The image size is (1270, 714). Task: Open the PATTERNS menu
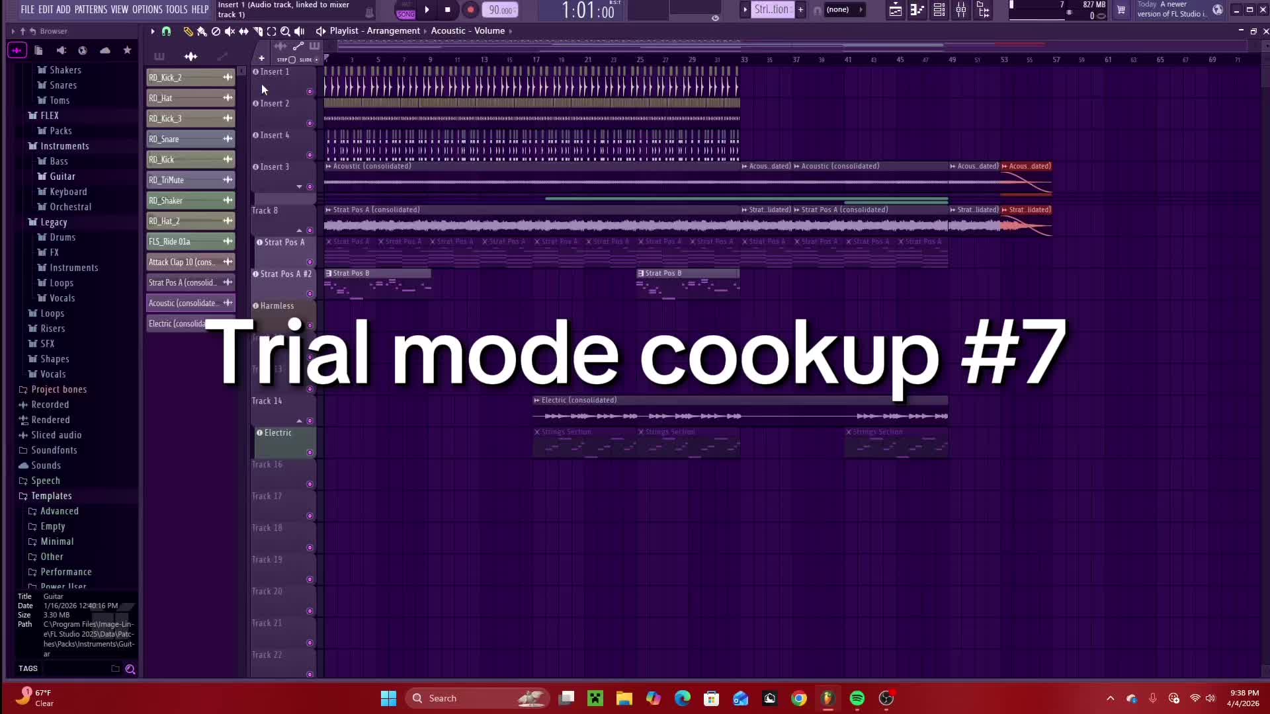tap(91, 10)
